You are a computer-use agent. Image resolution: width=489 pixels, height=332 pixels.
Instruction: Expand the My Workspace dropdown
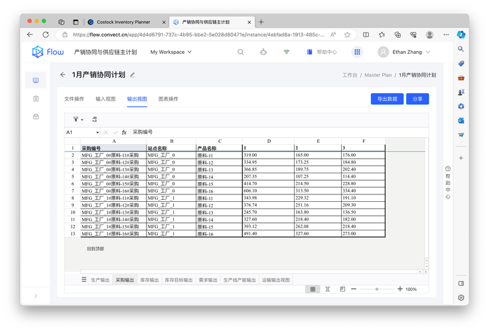coord(171,52)
